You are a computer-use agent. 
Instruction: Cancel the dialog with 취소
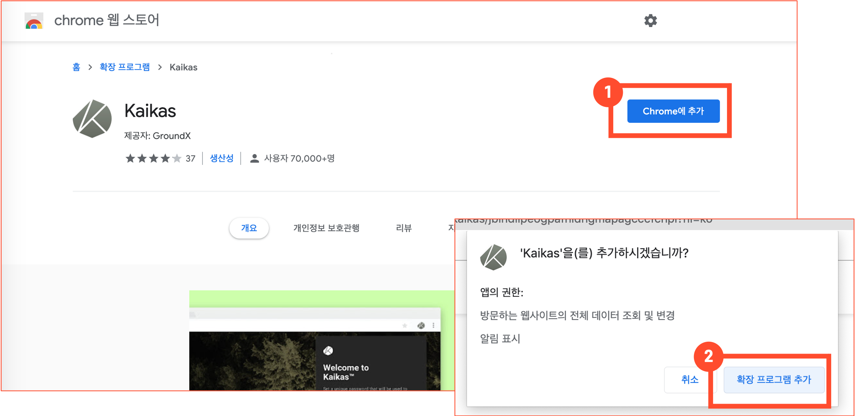690,379
